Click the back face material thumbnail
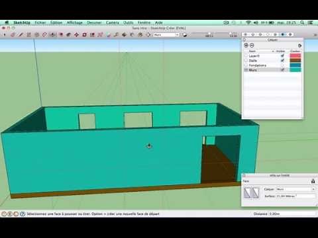The height and width of the screenshot is (238, 318). click(x=256, y=192)
